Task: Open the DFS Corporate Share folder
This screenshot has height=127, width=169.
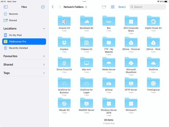Action: [x=131, y=21]
